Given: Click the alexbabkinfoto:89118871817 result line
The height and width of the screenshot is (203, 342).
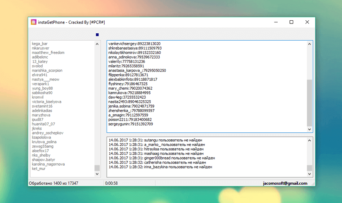Looking at the screenshot, I should (133, 80).
